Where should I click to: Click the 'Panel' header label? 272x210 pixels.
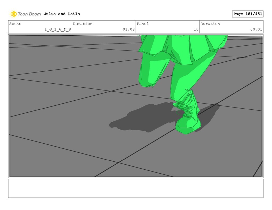(143, 24)
